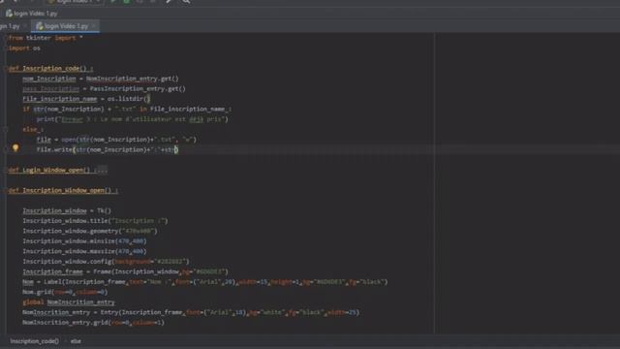620x349 pixels.
Task: Click the Inscription_window.title( line
Action: pos(95,221)
